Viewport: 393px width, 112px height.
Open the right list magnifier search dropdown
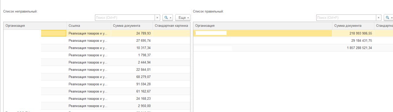(389, 18)
